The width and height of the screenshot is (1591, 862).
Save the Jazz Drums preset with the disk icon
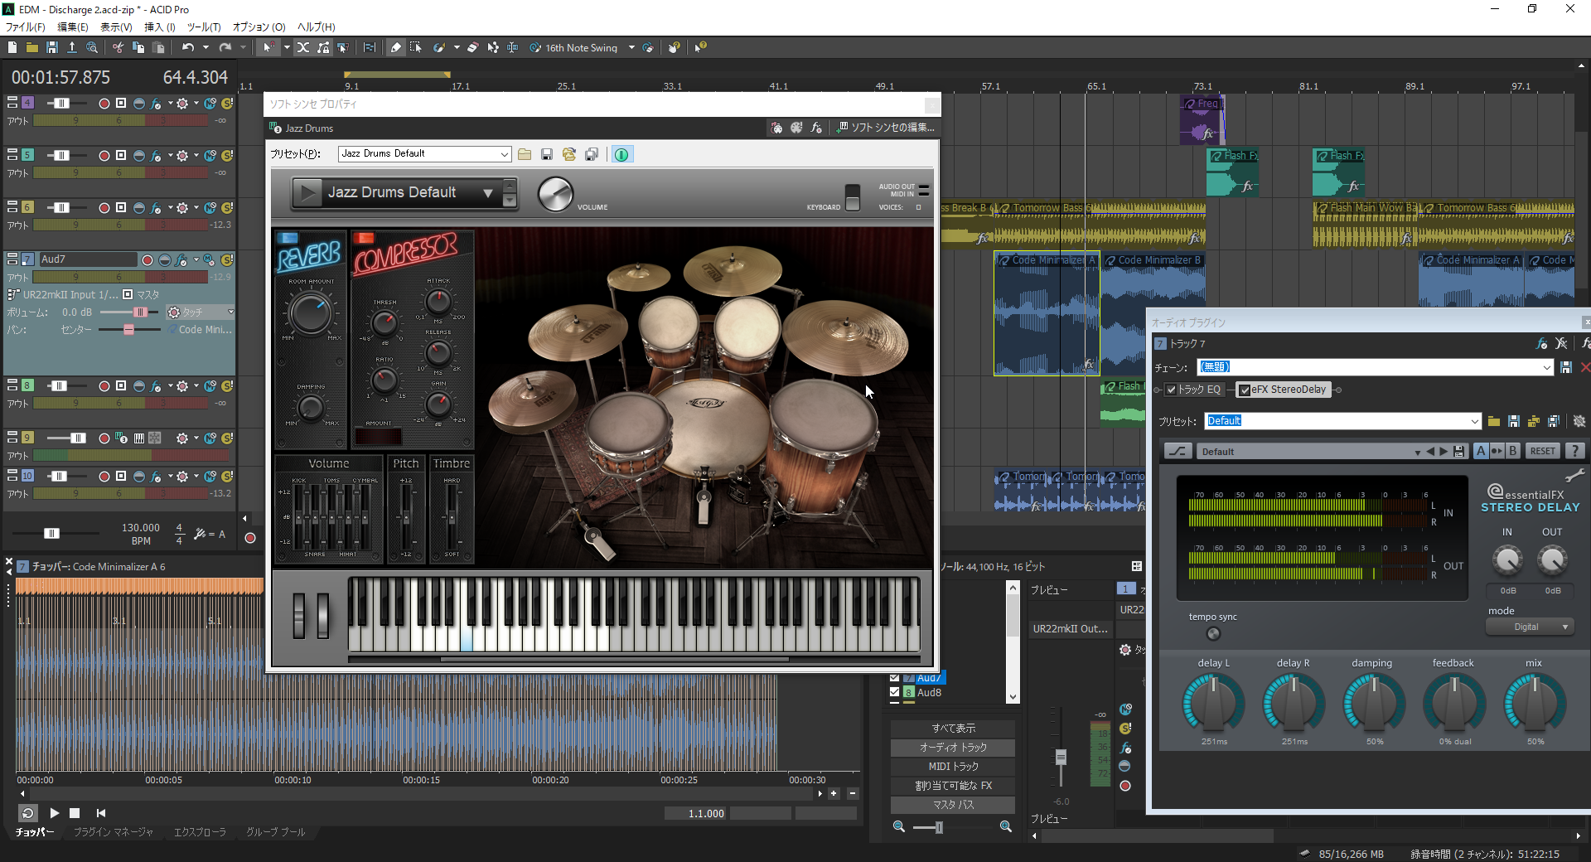(x=547, y=154)
